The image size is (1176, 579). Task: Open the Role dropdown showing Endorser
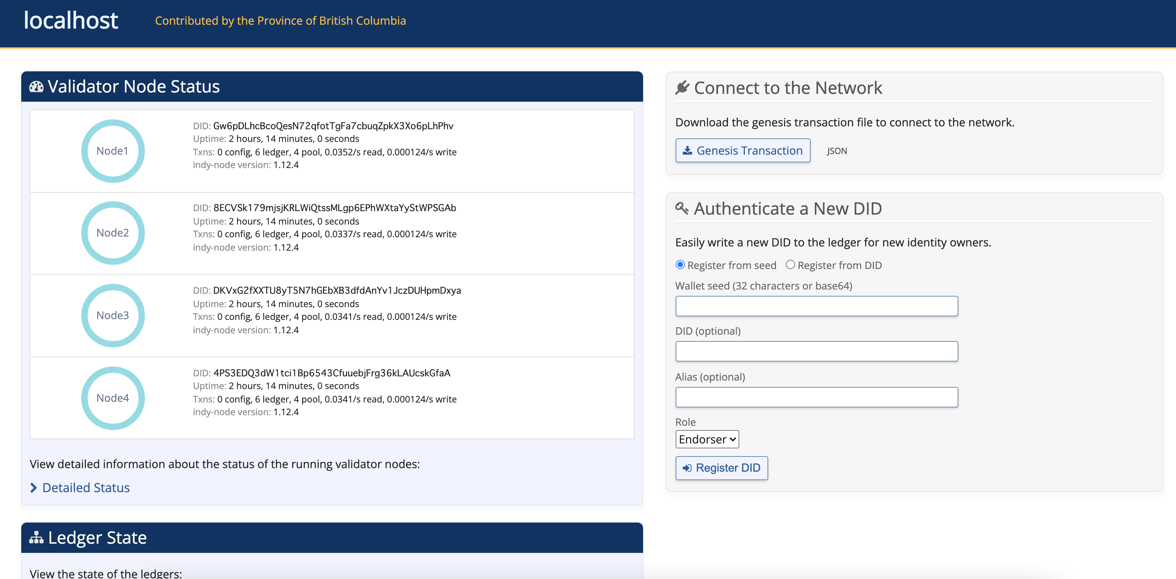[707, 440]
